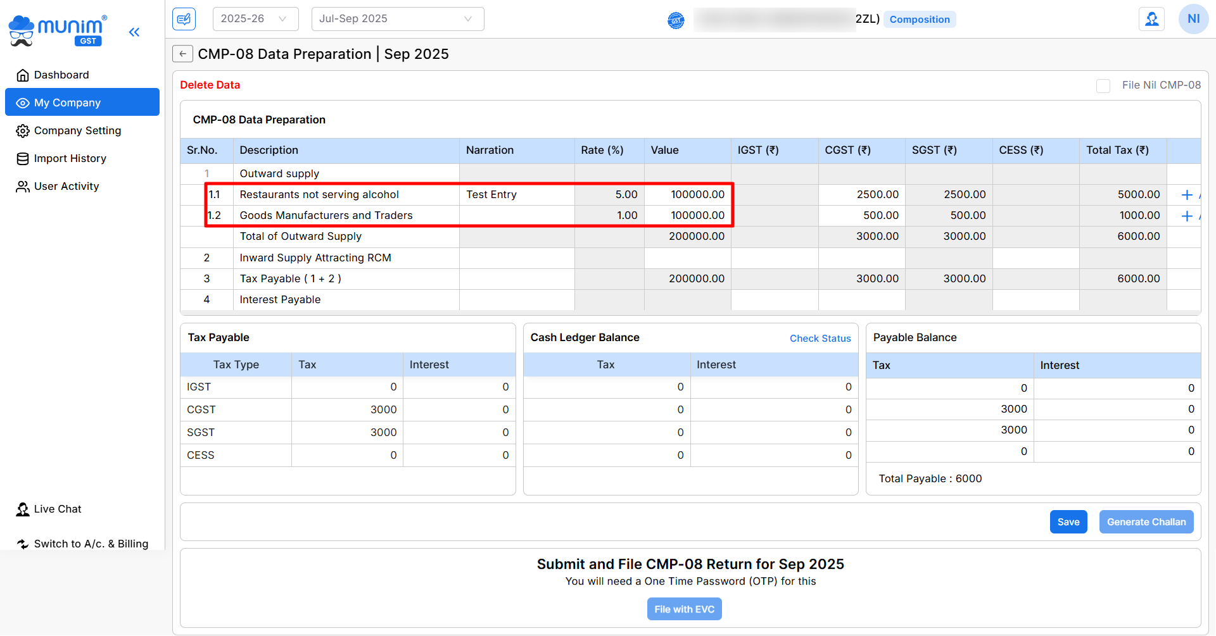
Task: Open Dashboard from the sidebar
Action: [x=61, y=75]
